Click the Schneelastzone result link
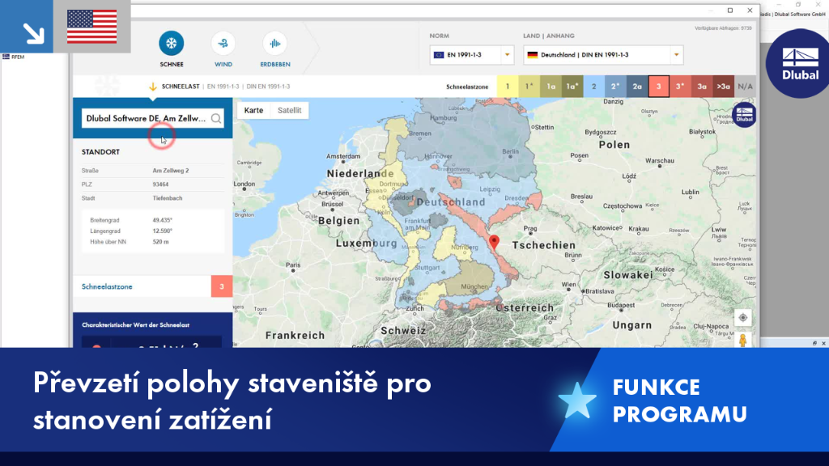 [x=107, y=286]
